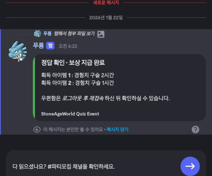Tap 탭해서 첨부 파일 보기 text
This screenshot has height=176, width=212.
click(74, 34)
